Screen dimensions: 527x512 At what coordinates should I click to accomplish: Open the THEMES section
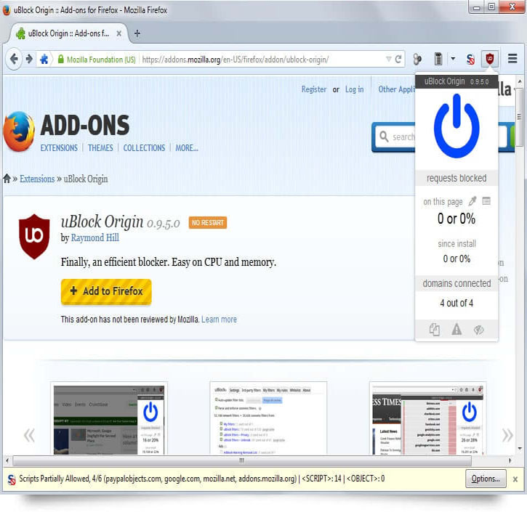pos(100,148)
